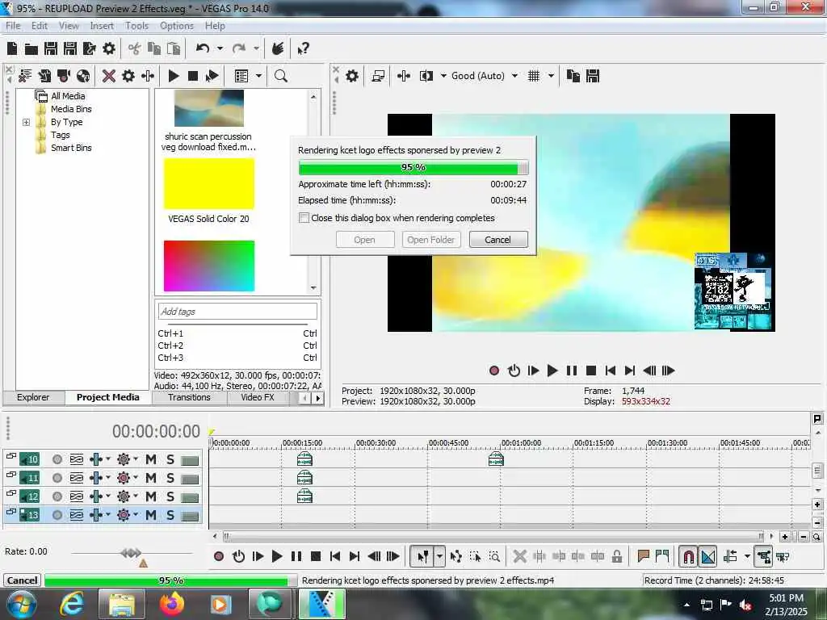Toggle the Automatic Crossfades icon
Image resolution: width=827 pixels, height=620 pixels.
pos(707,556)
